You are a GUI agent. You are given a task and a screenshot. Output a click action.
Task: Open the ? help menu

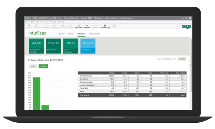tap(63, 22)
